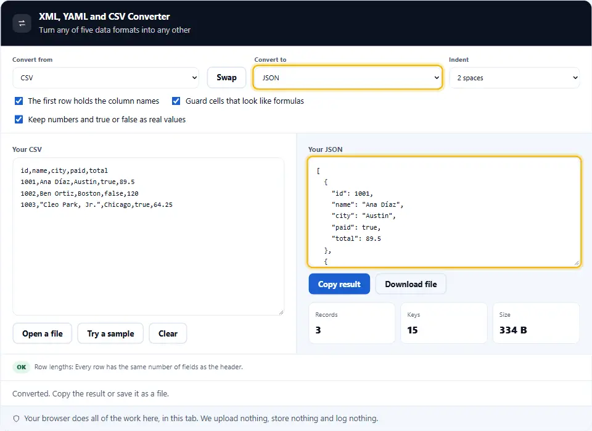Screen dimensions: 592x431
Task: Click inside the Your CSV text area
Action: point(149,236)
